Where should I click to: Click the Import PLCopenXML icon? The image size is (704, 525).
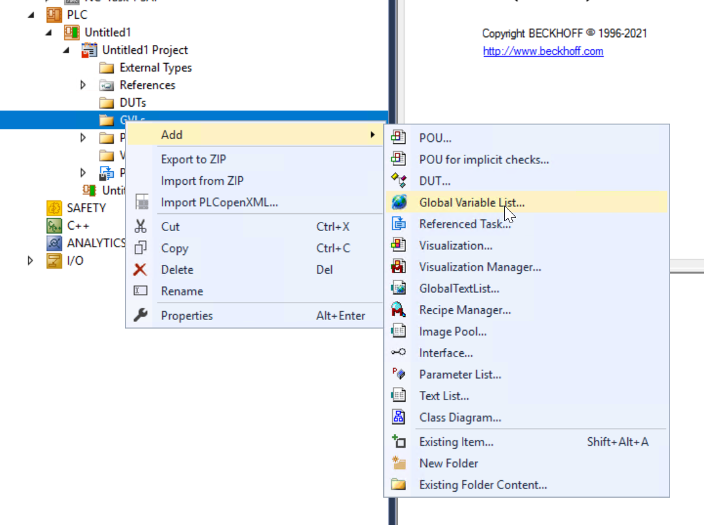(142, 202)
